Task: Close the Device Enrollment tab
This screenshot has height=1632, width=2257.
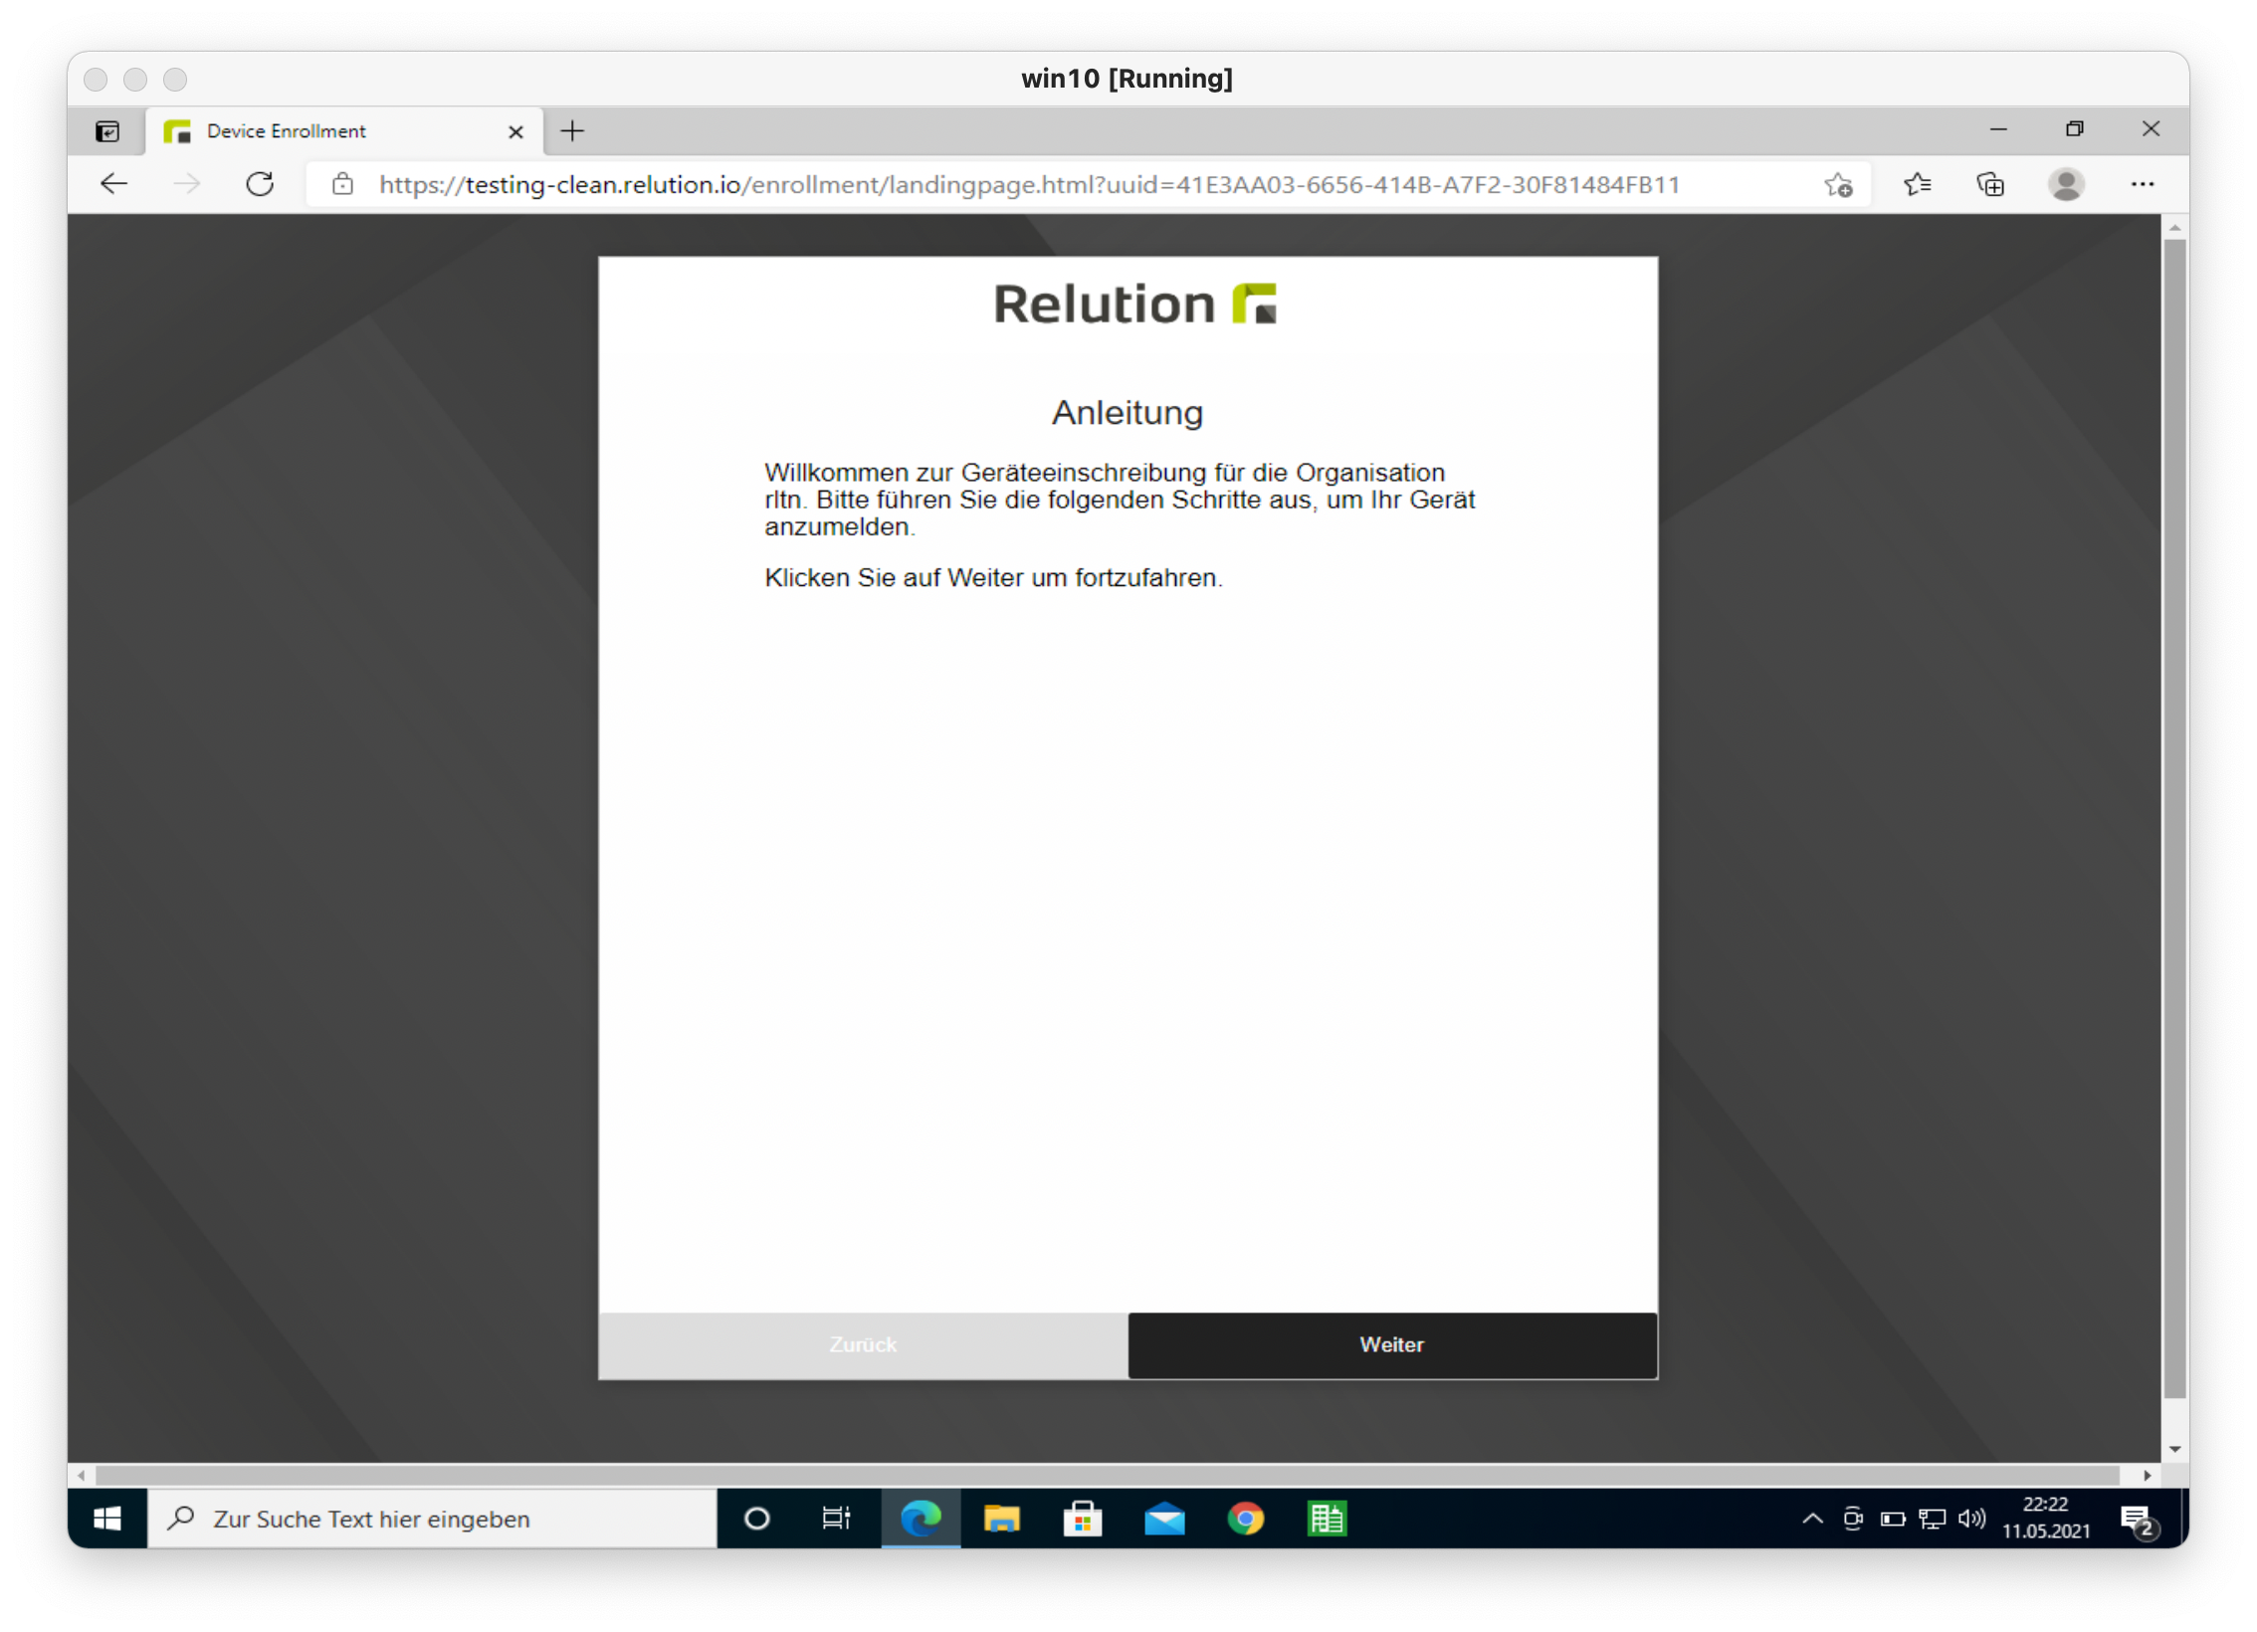Action: click(515, 131)
